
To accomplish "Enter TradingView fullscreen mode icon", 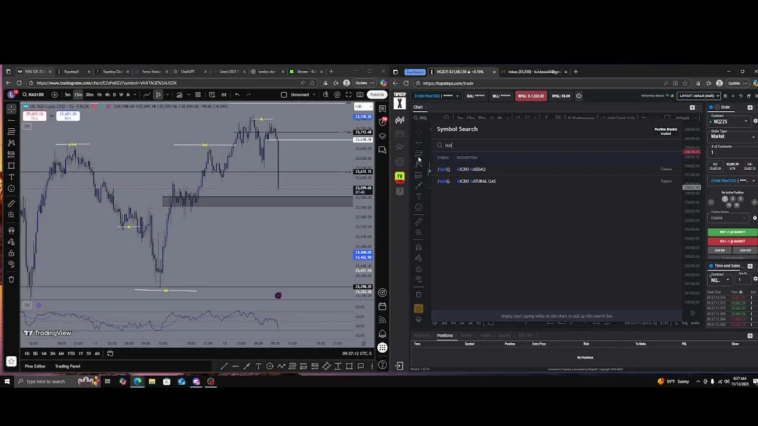I will pyautogui.click(x=348, y=95).
